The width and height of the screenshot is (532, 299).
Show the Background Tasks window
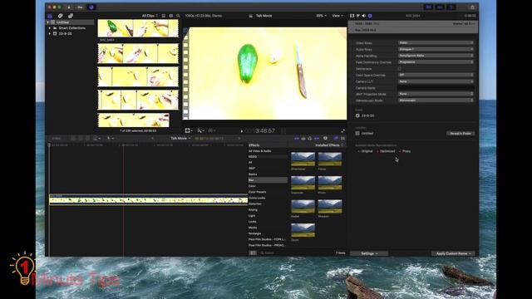pos(91,7)
